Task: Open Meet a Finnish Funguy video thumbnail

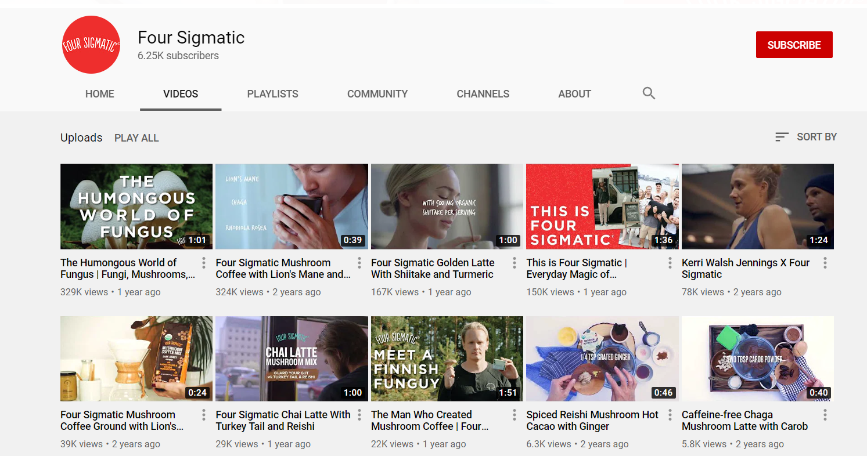Action: (x=447, y=359)
